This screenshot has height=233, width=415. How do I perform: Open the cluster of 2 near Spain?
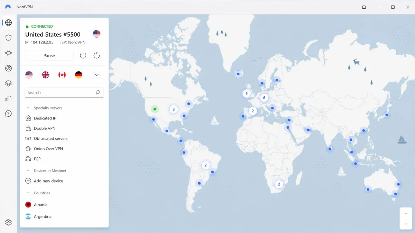click(x=253, y=111)
